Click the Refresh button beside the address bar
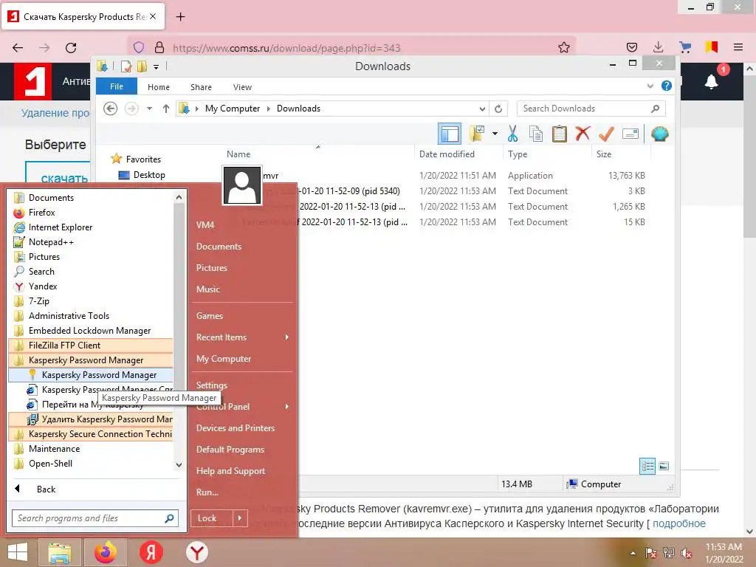Viewport: 756px width, 567px height. [x=498, y=109]
